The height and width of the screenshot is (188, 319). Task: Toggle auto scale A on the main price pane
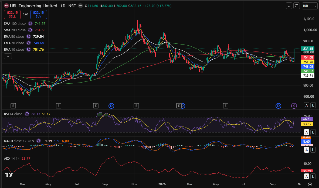coord(307,105)
